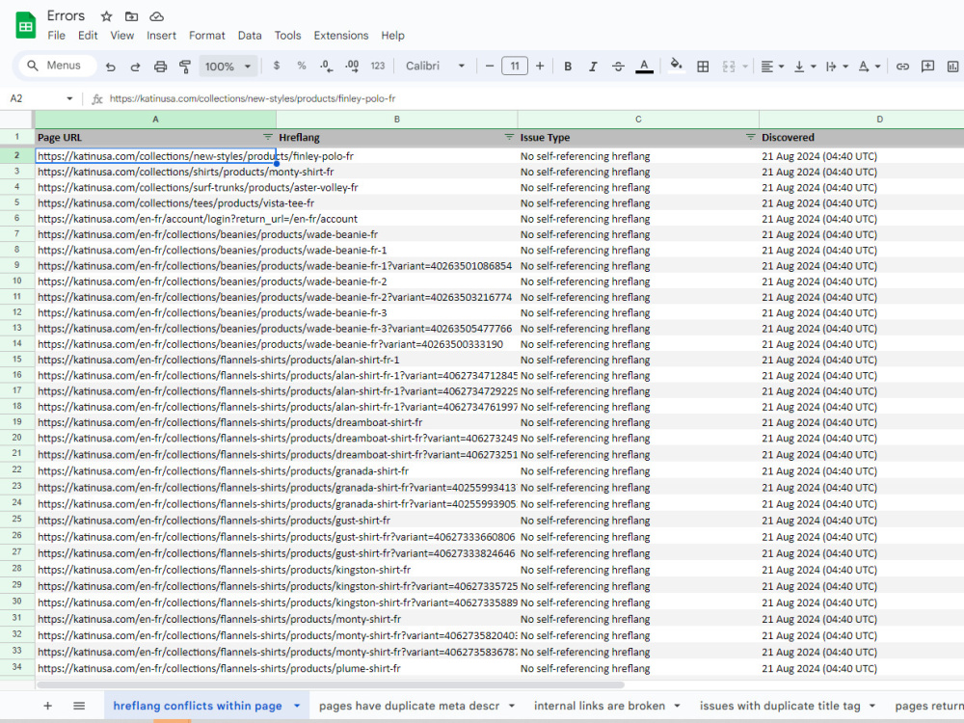The height and width of the screenshot is (723, 964).
Task: Open text rotation dropdown
Action: click(x=870, y=67)
